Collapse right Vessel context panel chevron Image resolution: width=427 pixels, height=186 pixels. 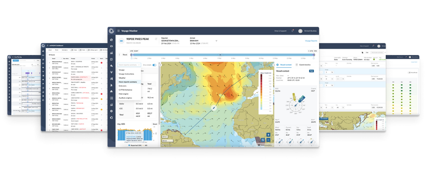(273, 65)
